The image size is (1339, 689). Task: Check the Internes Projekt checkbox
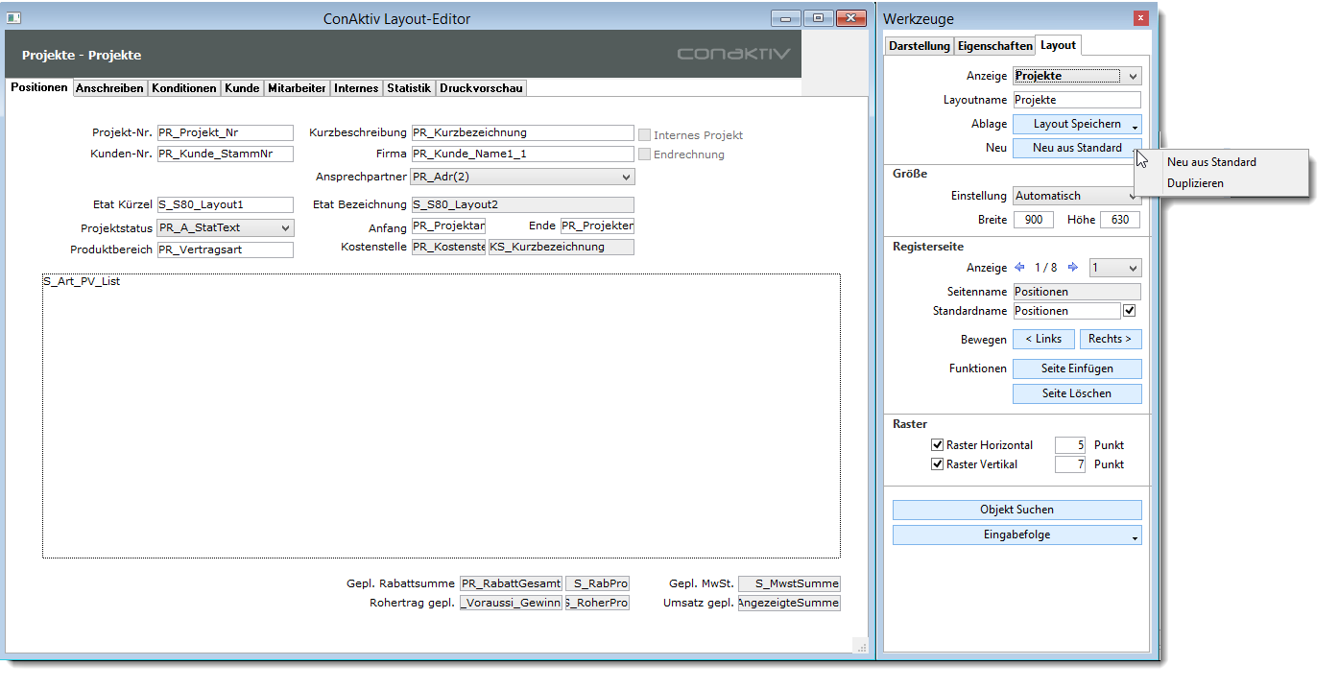pos(645,135)
